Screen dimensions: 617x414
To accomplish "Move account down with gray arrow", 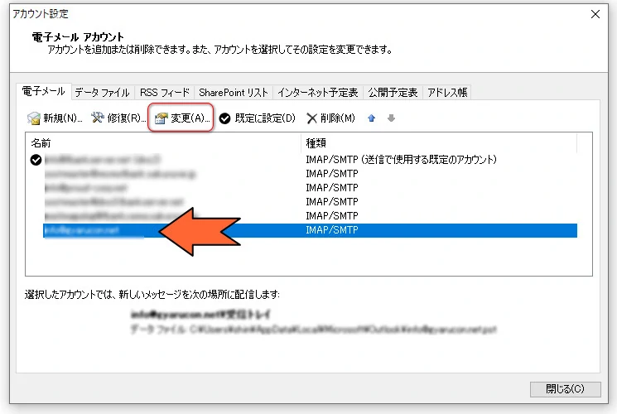I will tap(391, 118).
